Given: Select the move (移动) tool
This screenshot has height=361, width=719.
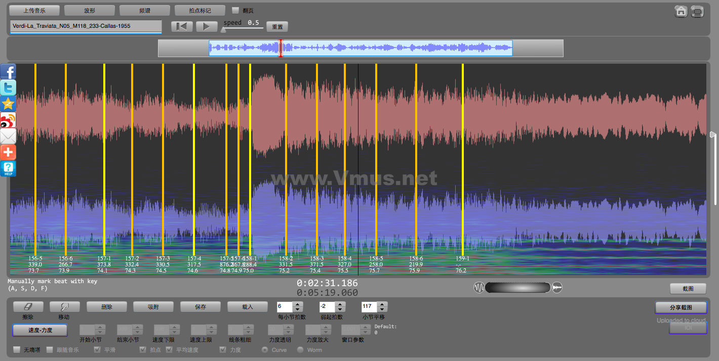Looking at the screenshot, I should [64, 306].
